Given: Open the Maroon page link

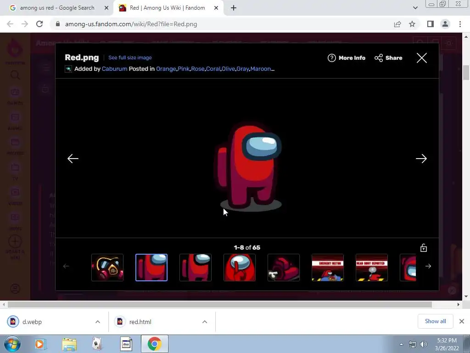Looking at the screenshot, I should [261, 69].
